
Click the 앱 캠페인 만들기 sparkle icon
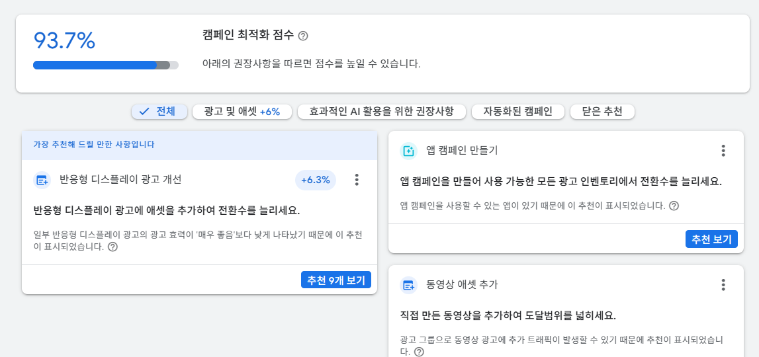(x=408, y=151)
